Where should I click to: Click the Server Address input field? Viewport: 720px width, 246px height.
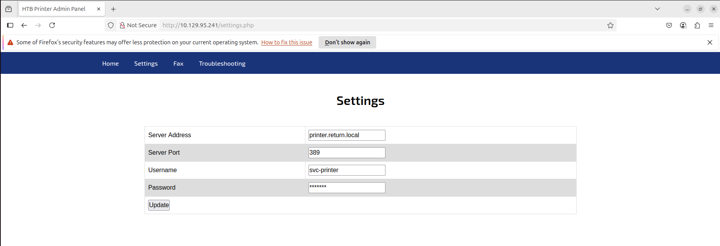(347, 135)
